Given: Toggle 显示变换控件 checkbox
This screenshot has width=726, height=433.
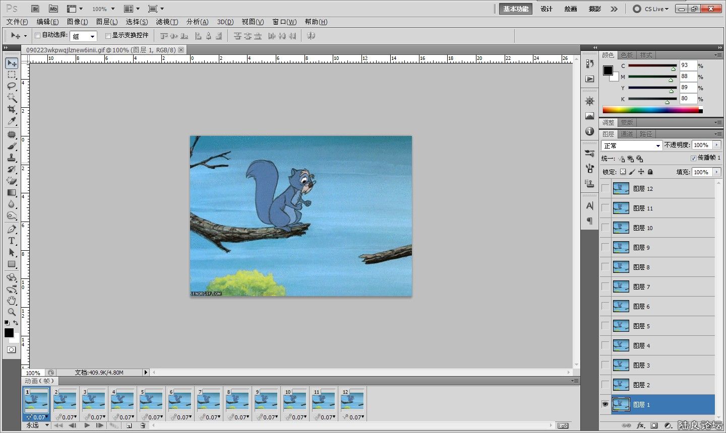Looking at the screenshot, I should pyautogui.click(x=108, y=36).
